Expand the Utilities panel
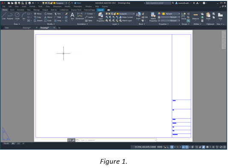 [x=197, y=24]
